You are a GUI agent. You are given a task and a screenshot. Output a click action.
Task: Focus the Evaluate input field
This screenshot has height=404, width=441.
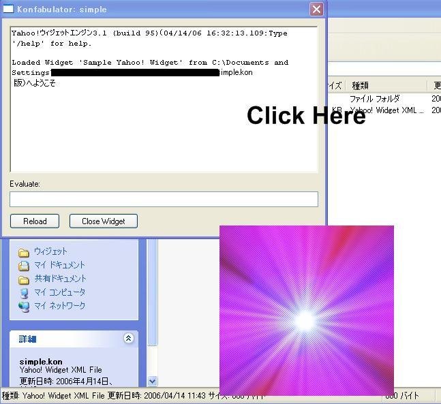164,200
